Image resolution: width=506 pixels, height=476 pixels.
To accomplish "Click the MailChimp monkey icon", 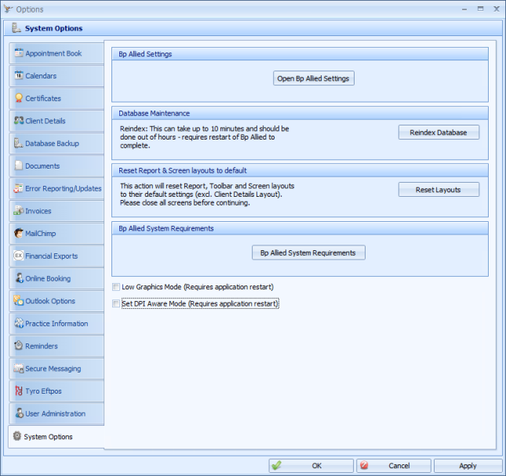I will [x=19, y=233].
